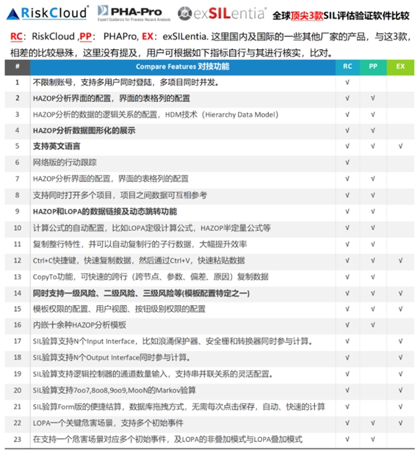Select the blue RC column header

347,67
